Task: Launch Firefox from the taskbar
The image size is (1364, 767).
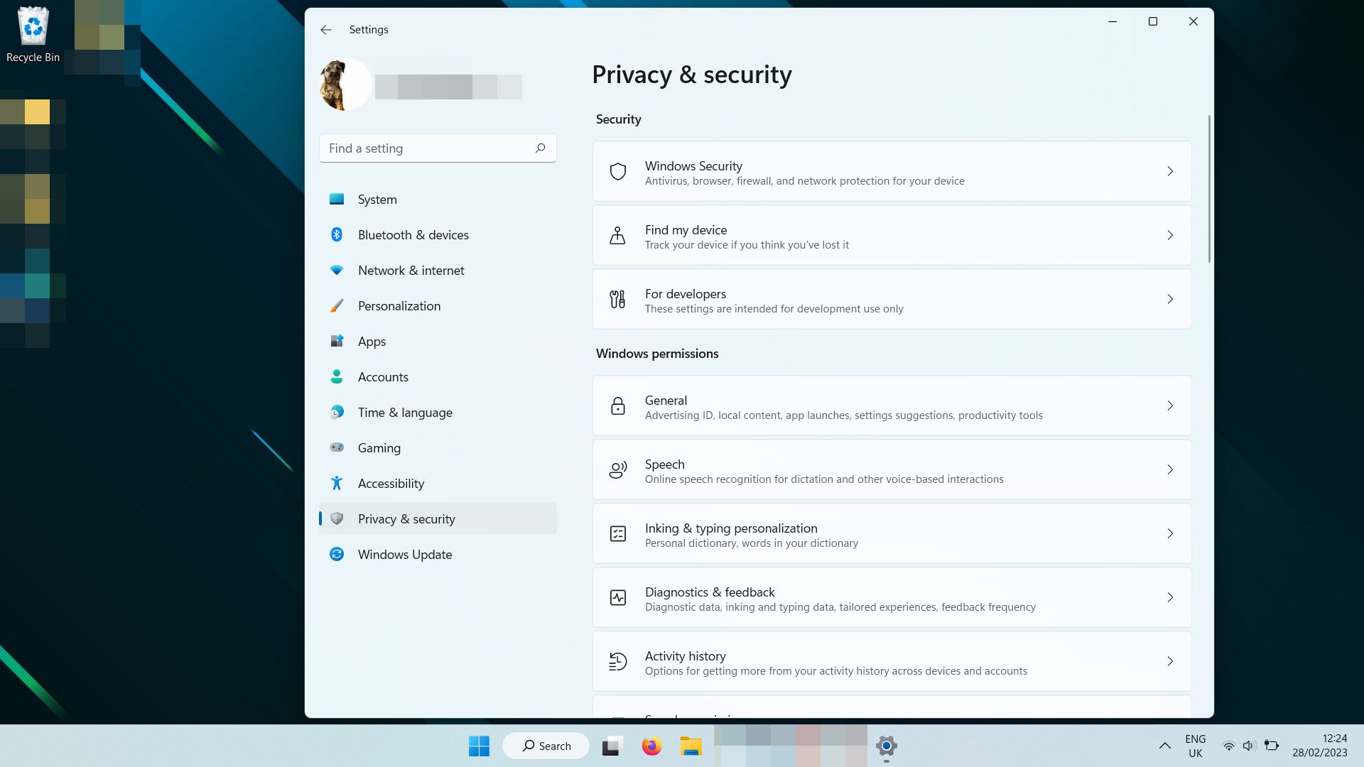Action: 651,746
